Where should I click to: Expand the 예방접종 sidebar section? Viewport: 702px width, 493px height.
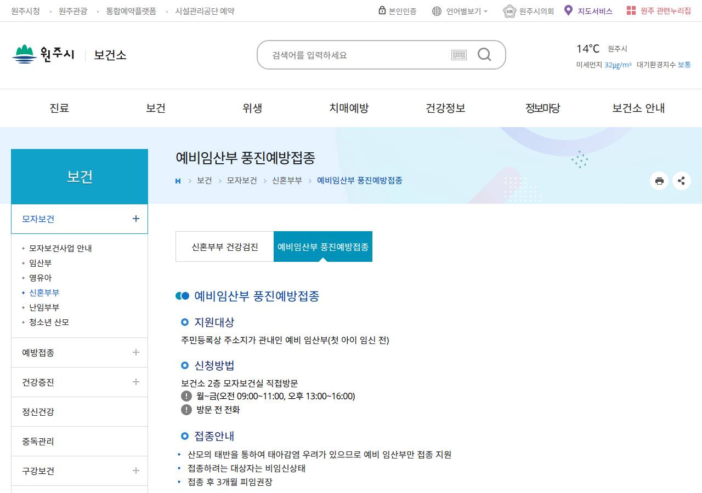click(x=136, y=352)
